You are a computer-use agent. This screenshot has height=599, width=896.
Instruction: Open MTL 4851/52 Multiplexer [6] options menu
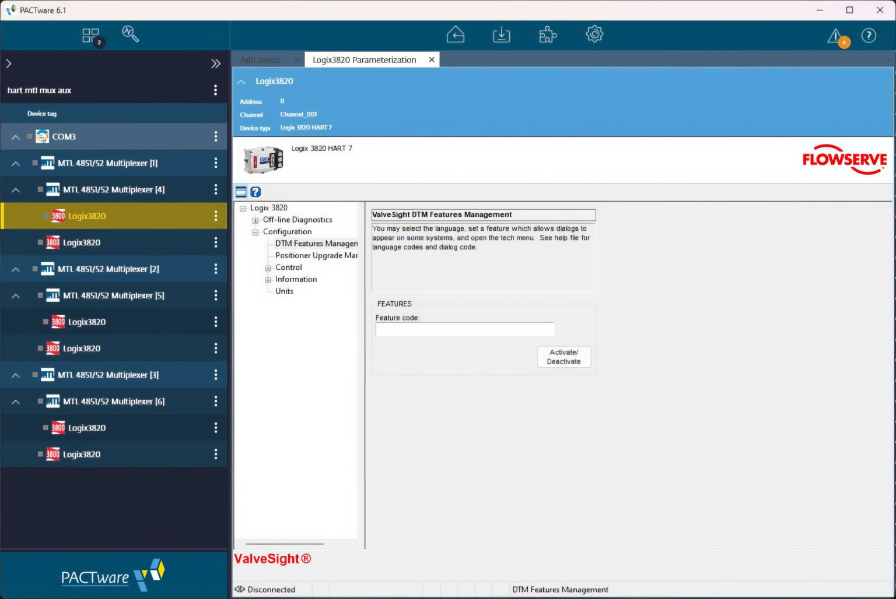click(216, 401)
